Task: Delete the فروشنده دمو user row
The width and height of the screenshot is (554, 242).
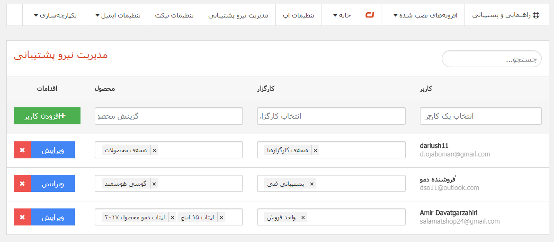Action: coord(22,183)
